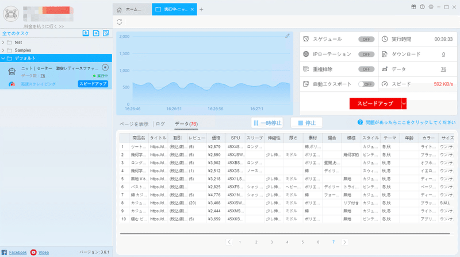Image resolution: width=460 pixels, height=257 pixels.
Task: Open the ページを表示 tab
Action: coord(134,124)
